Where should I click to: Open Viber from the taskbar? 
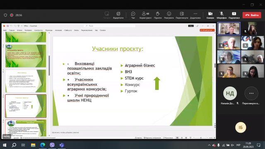[52, 145]
